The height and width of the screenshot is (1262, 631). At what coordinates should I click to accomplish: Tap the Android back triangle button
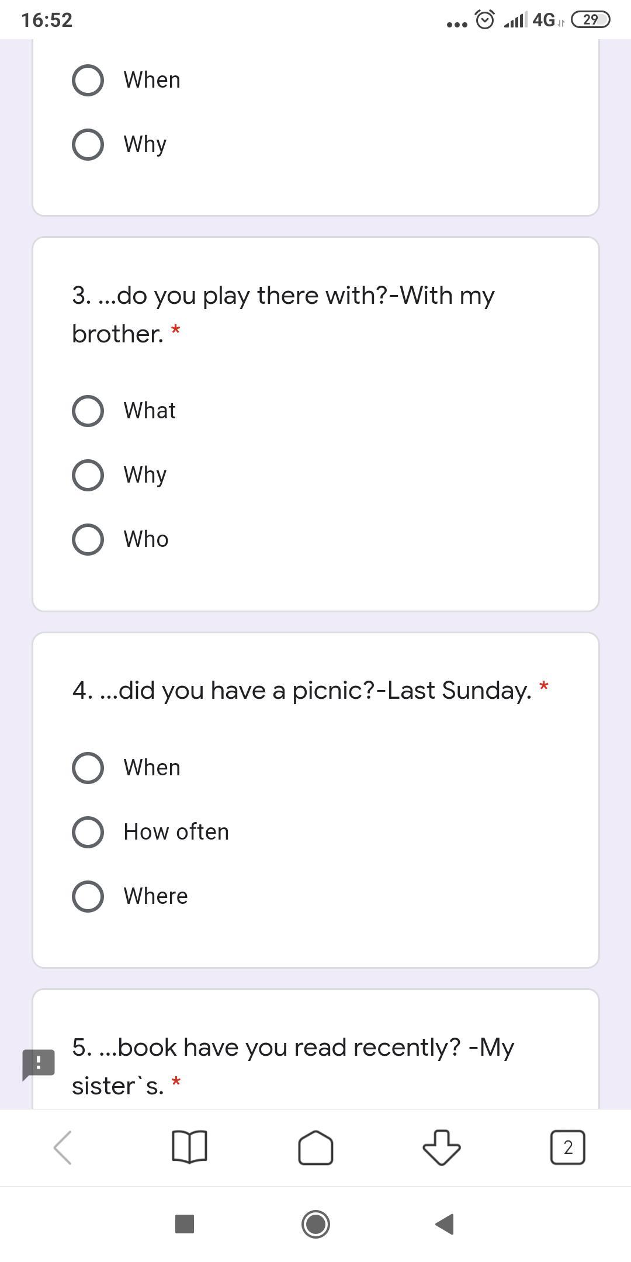[445, 1224]
